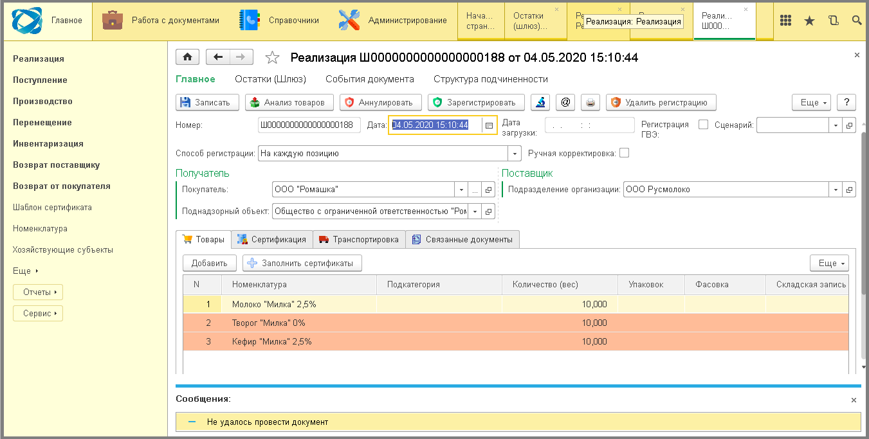The width and height of the screenshot is (869, 439).
Task: Toggle Регистрация ГВЭ checkbox
Action: pos(703,125)
